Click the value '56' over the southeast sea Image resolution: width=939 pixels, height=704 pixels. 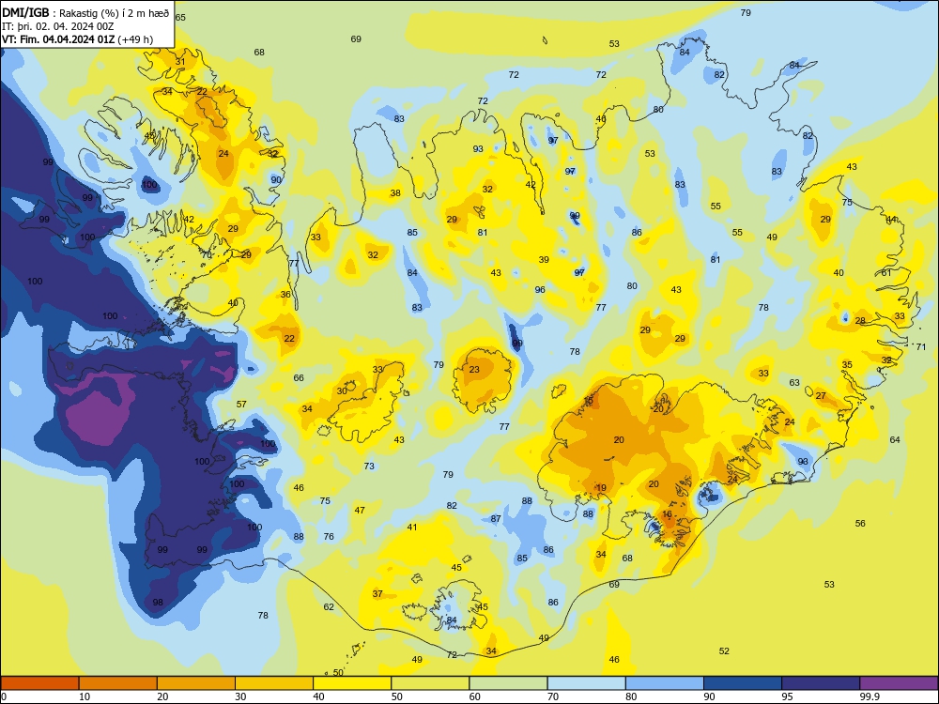[860, 523]
